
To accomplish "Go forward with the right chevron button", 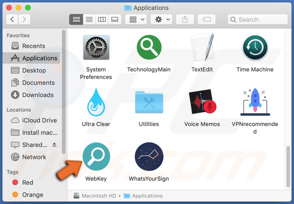I will point(24,19).
